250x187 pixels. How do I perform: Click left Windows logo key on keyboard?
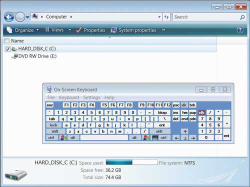coord(63,137)
